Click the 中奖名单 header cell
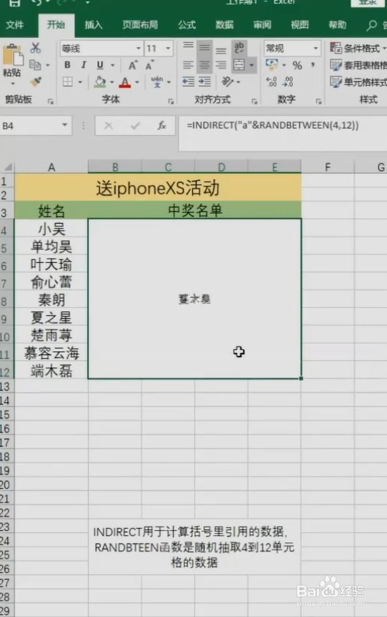The image size is (387, 617). (195, 210)
